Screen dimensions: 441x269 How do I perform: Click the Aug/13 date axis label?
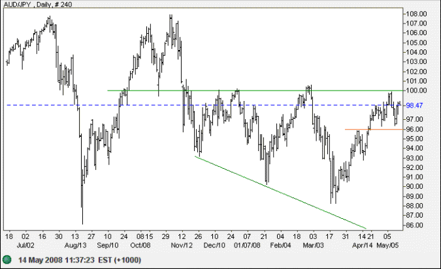[75, 245]
